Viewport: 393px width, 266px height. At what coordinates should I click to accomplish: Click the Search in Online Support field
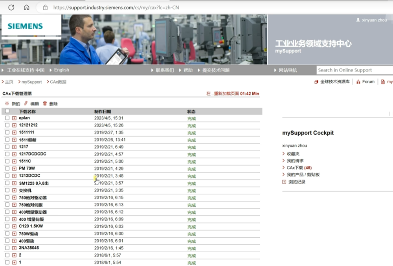point(354,70)
